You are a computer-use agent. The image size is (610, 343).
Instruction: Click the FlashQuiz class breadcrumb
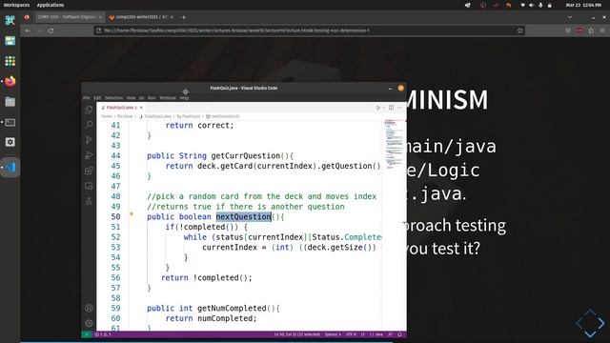189,116
